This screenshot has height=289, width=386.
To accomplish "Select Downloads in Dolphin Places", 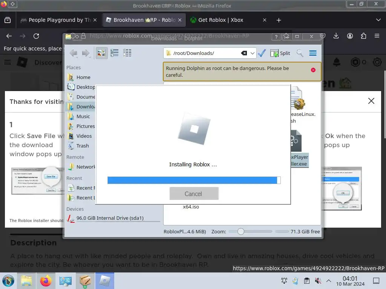I will [81, 106].
